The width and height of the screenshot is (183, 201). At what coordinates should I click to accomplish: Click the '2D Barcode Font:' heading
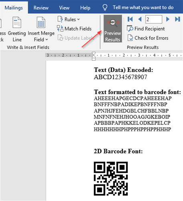[118, 151]
